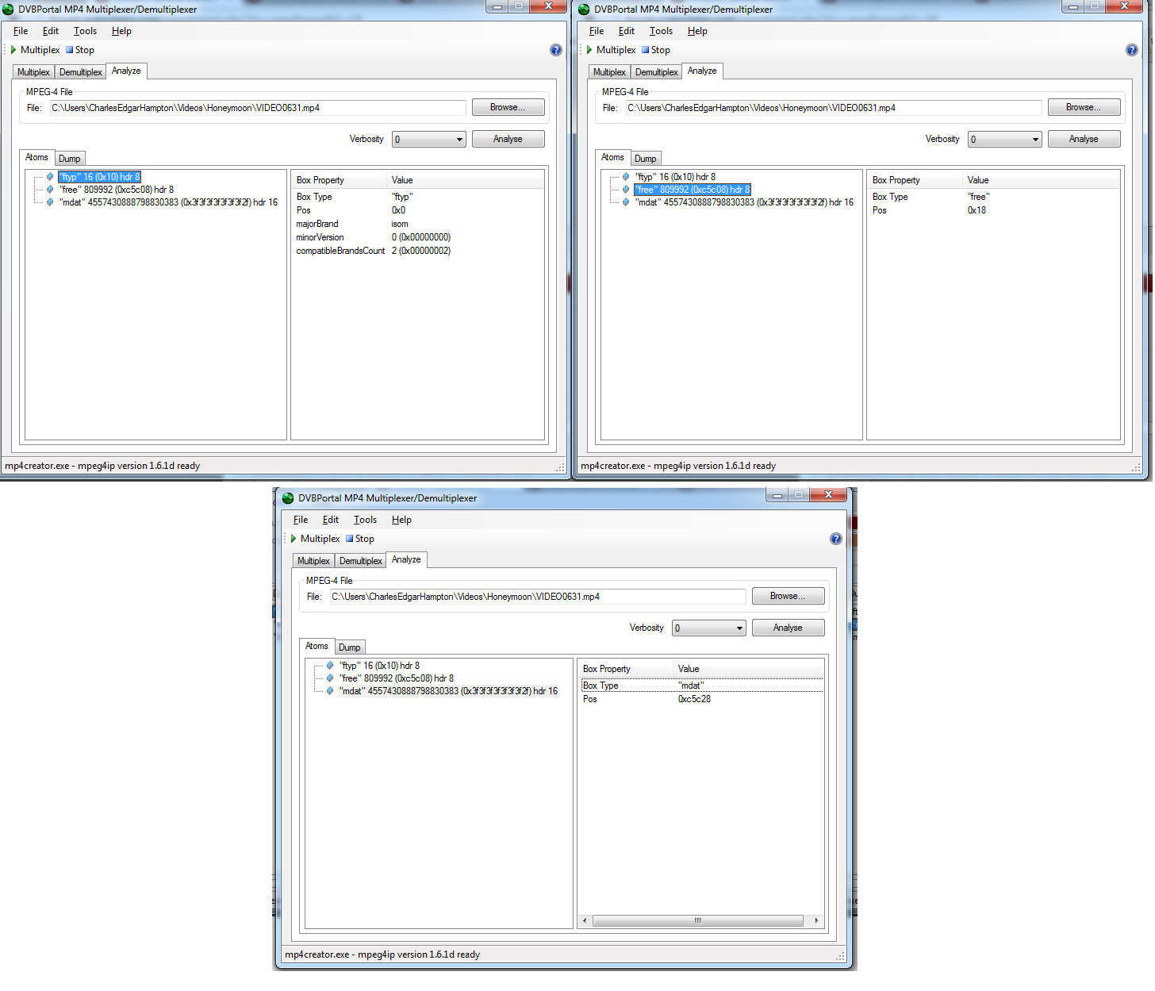Click Box Type row in bottom window
This screenshot has height=991, width=1155.
point(702,686)
